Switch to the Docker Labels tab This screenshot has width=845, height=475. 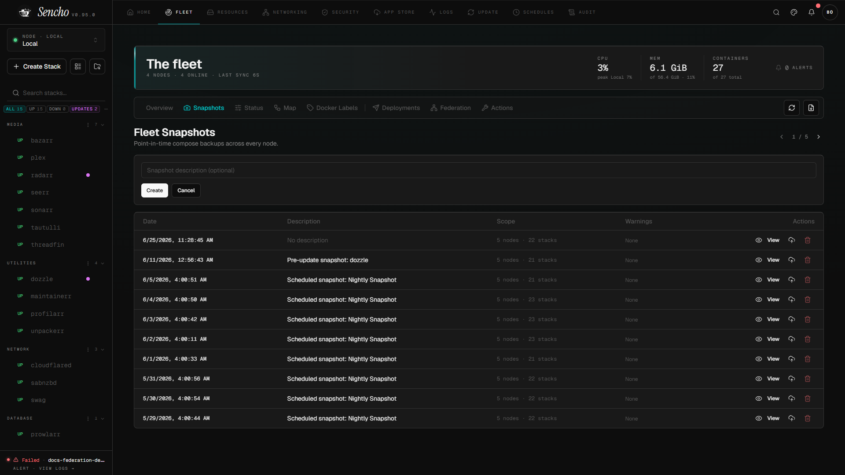332,108
